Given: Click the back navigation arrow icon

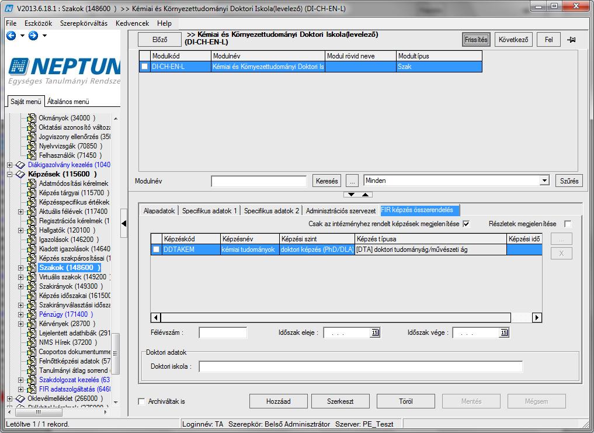Looking at the screenshot, I should (x=11, y=36).
